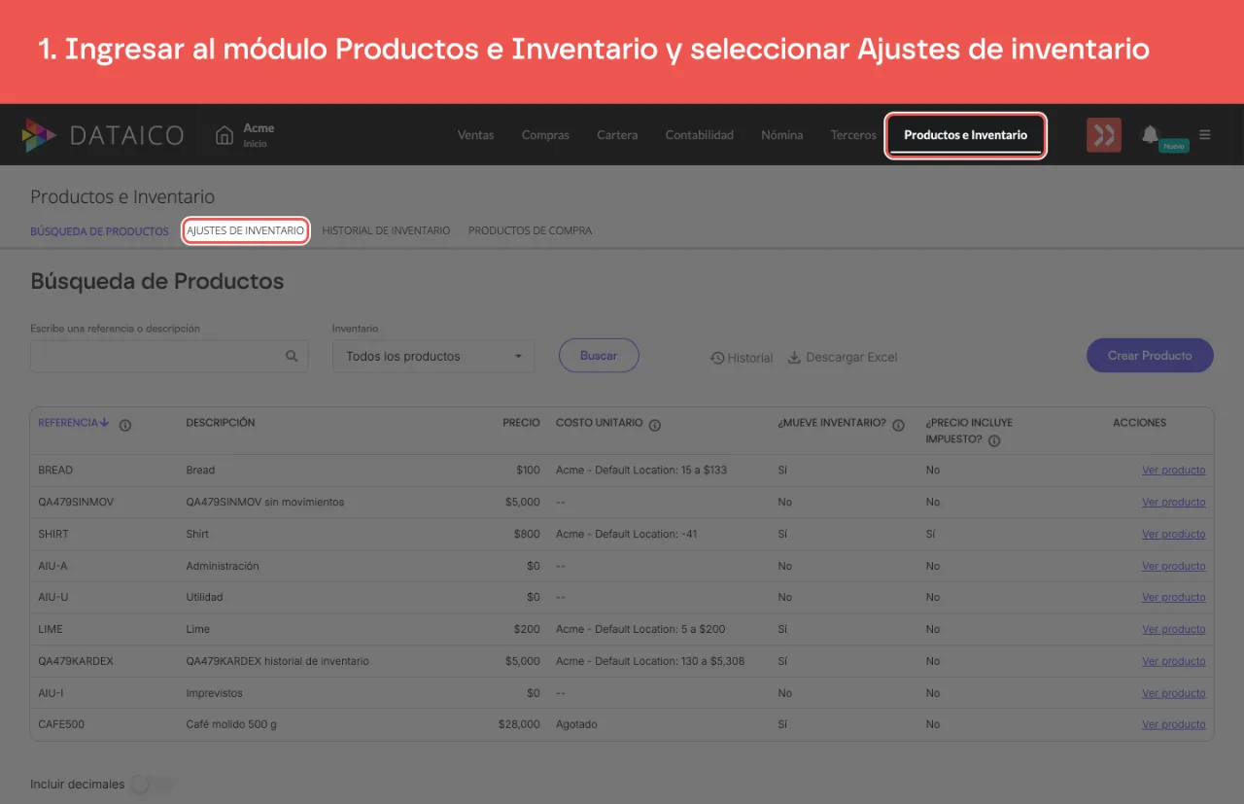Select Productos e Inventario module
The image size is (1244, 804).
[965, 135]
